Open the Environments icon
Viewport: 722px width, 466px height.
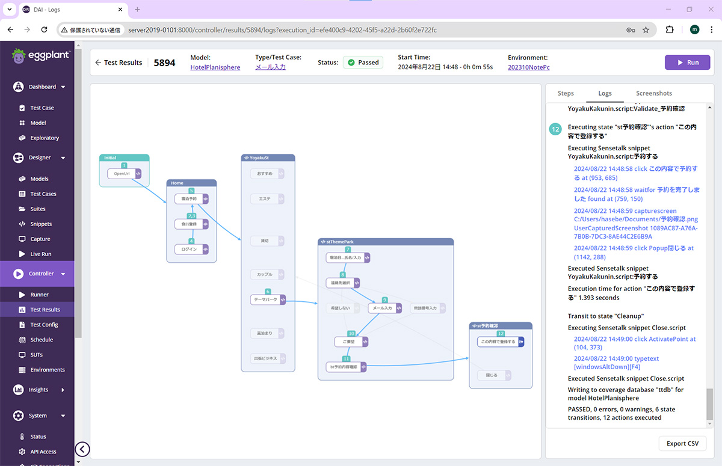(22, 370)
